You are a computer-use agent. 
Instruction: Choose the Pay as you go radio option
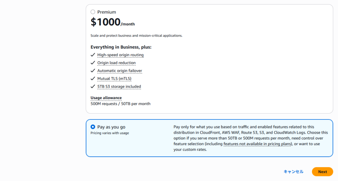click(x=93, y=127)
